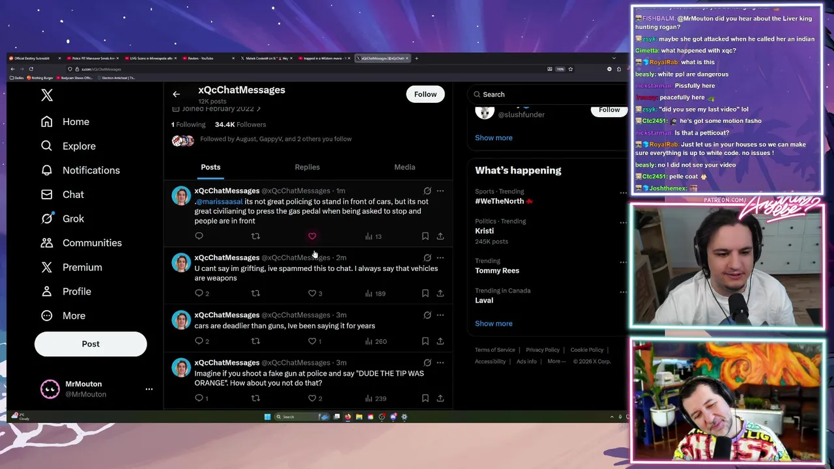
Task: Open the 34.4K Followers list
Action: click(240, 124)
